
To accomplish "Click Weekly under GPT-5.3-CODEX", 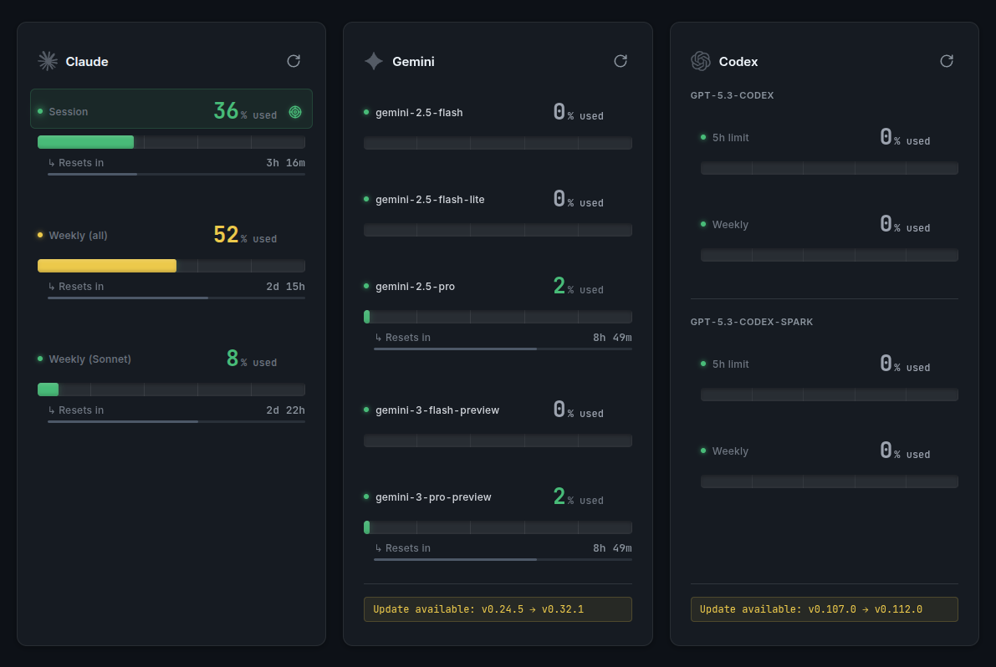I will tap(731, 225).
